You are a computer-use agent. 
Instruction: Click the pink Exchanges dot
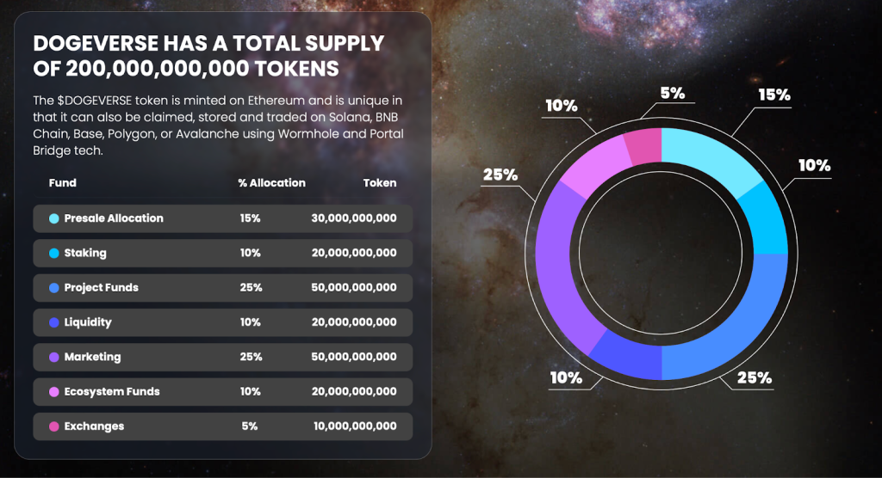(54, 426)
